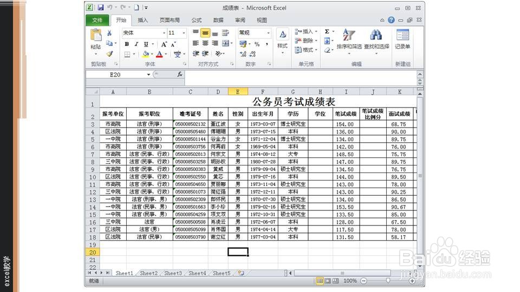
Task: Click the Paste (粘贴) clipboard icon
Action: 96,35
